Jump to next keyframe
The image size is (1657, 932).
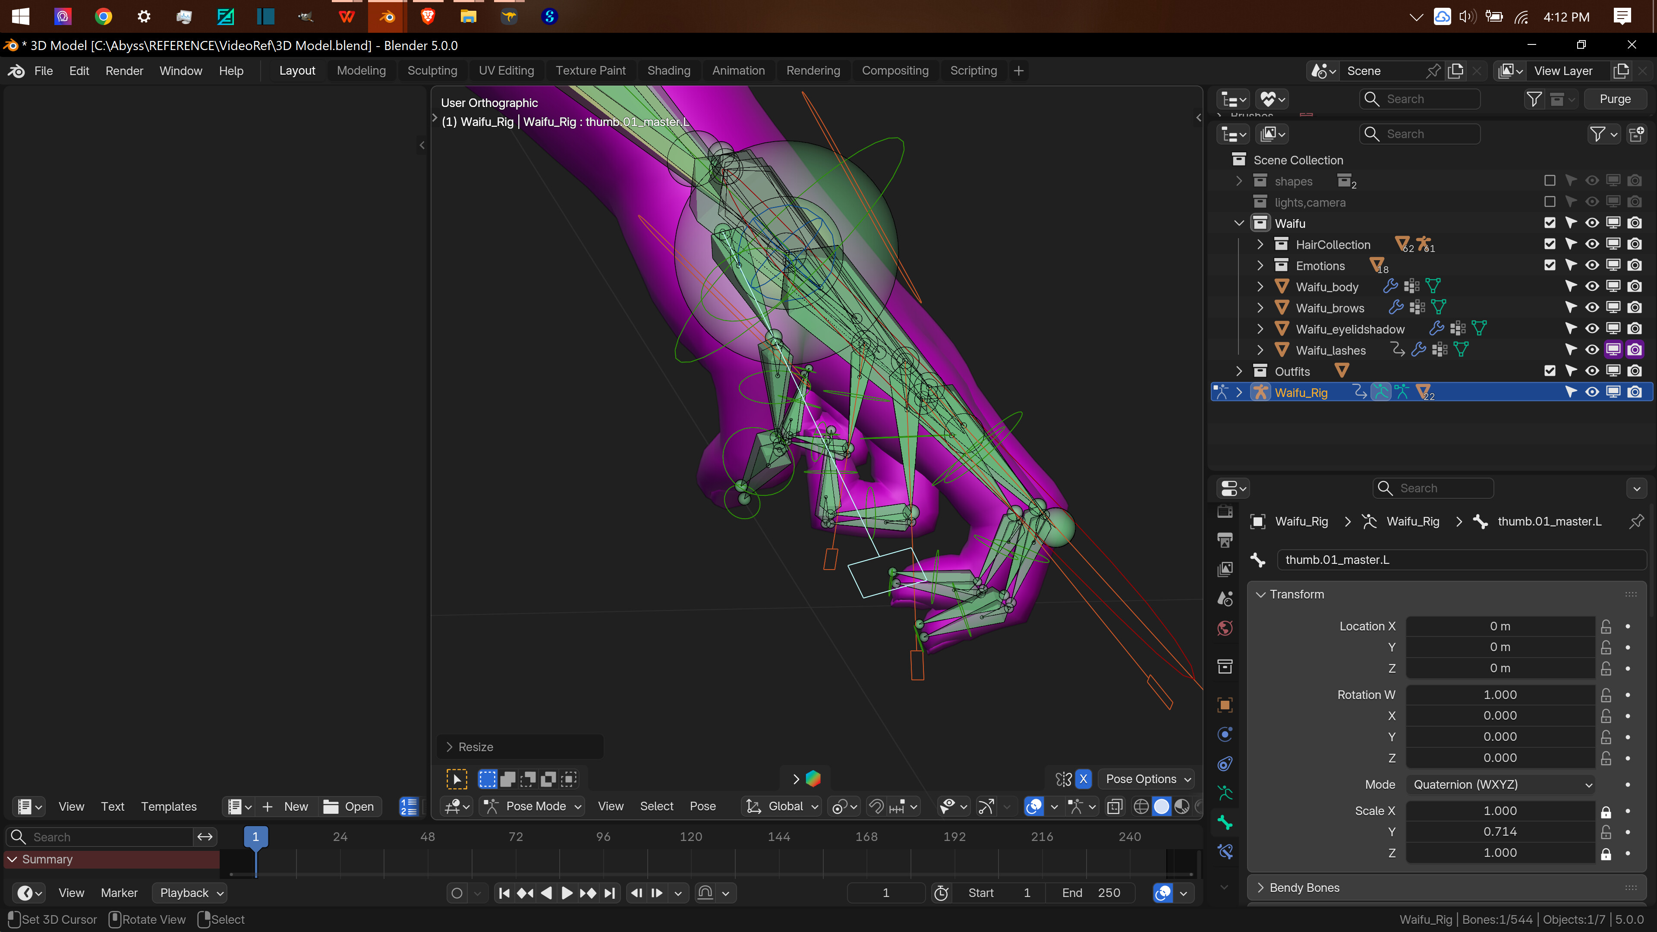588,893
